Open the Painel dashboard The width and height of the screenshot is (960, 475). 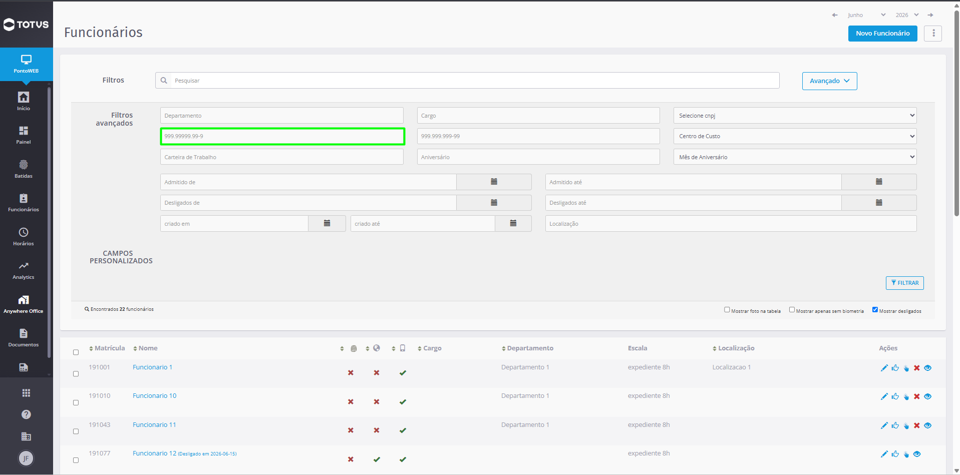pyautogui.click(x=24, y=135)
